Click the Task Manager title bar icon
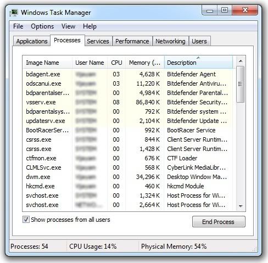 pos(14,13)
